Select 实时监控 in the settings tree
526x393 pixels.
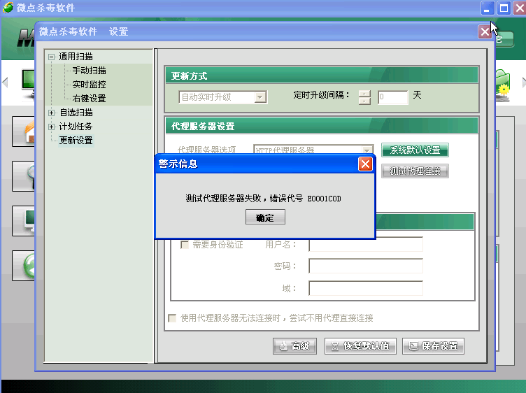(x=90, y=85)
